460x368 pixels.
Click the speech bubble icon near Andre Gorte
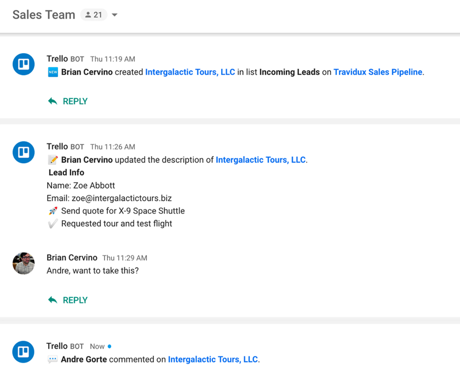tap(53, 359)
